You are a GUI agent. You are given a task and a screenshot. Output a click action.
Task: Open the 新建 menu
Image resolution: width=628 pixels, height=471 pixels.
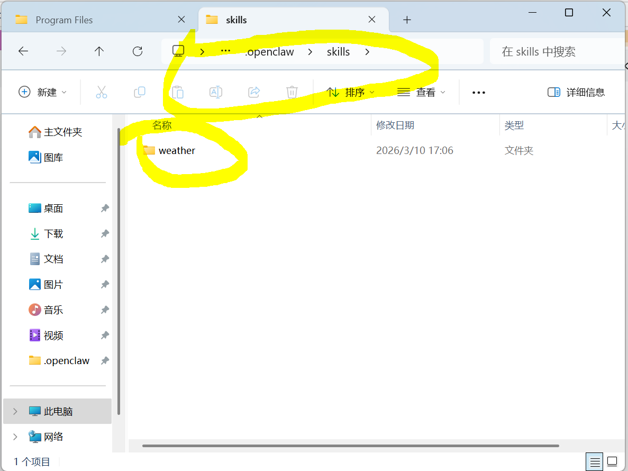tap(41, 92)
